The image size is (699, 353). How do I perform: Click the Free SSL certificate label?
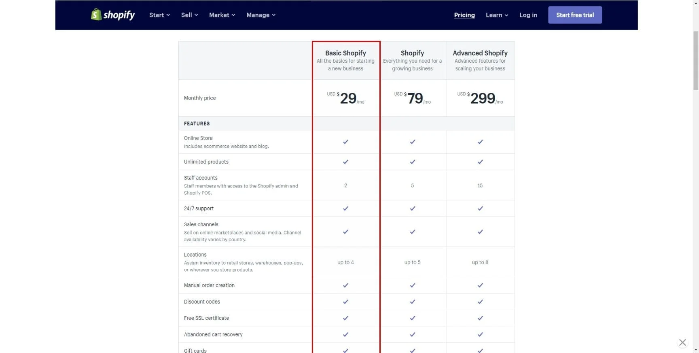click(x=206, y=318)
